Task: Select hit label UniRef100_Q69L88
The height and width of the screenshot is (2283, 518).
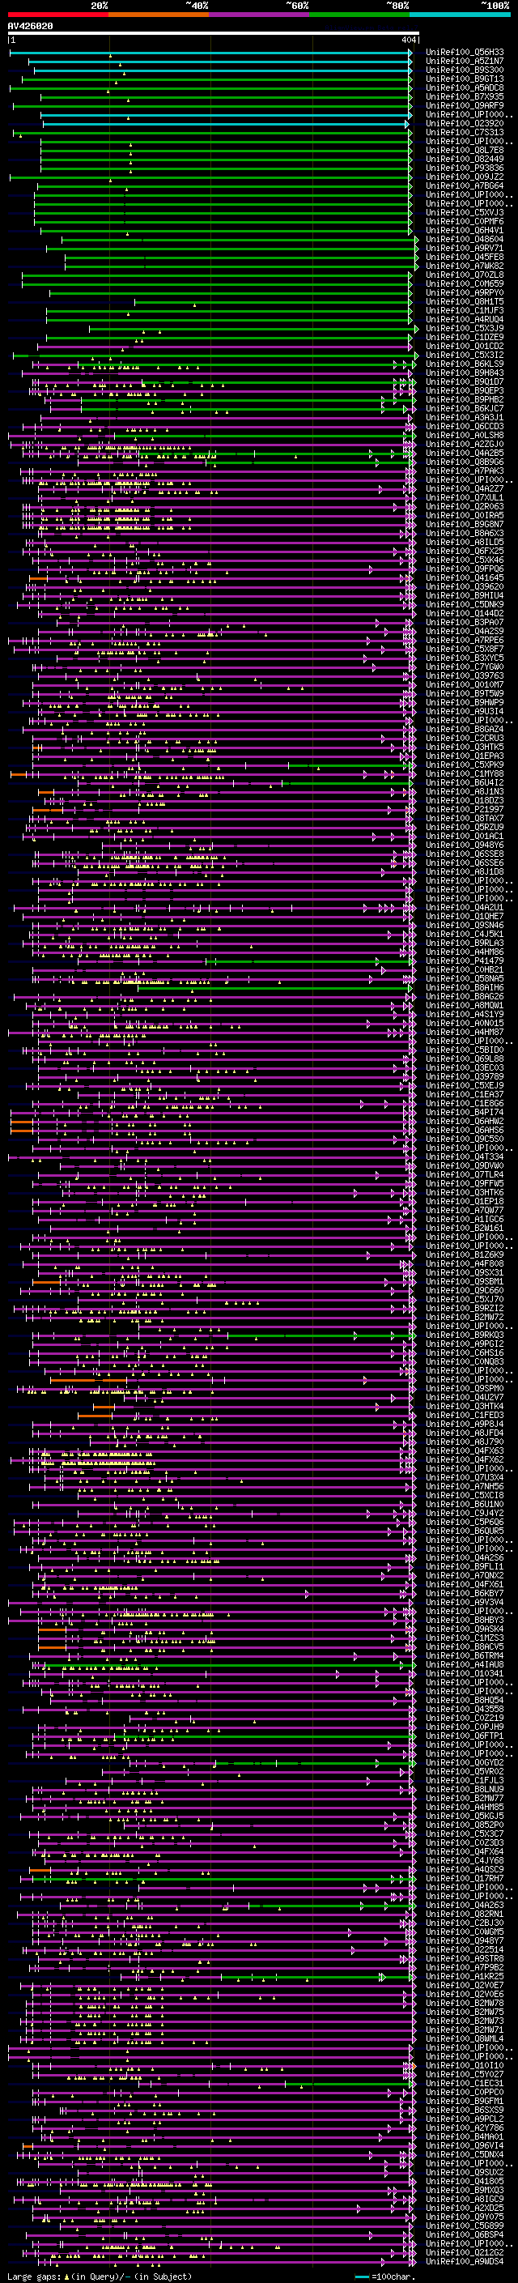Action: [465, 1058]
